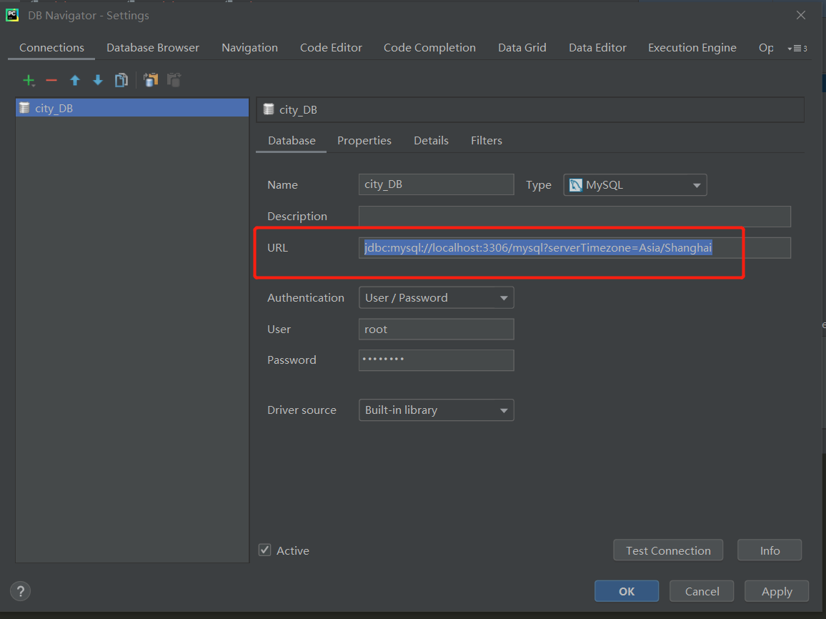
Task: Copy connections to clipboard
Action: pyautogui.click(x=150, y=80)
